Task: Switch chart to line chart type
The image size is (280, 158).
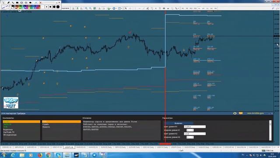Action: 81,8
